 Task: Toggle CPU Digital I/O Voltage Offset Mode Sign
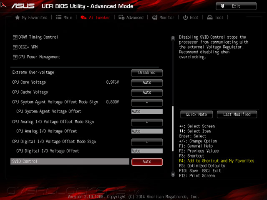click(x=147, y=142)
